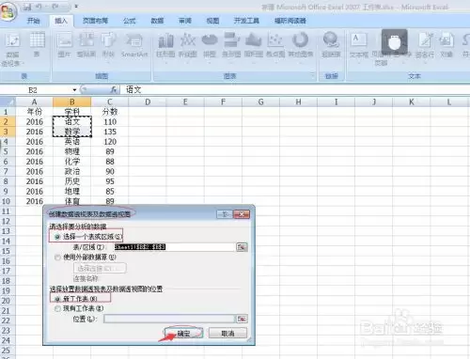Click the Hyperlink globe icon
The height and width of the screenshot is (359, 470).
click(331, 44)
